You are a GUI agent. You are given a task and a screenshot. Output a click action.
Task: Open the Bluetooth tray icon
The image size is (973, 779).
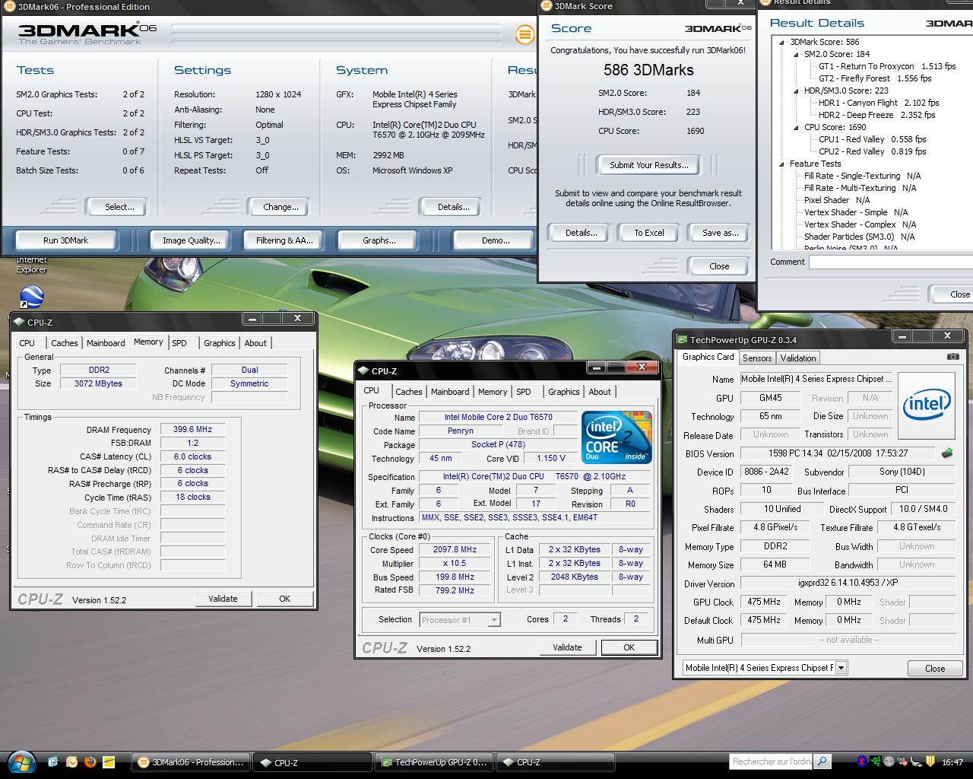pyautogui.click(x=862, y=762)
